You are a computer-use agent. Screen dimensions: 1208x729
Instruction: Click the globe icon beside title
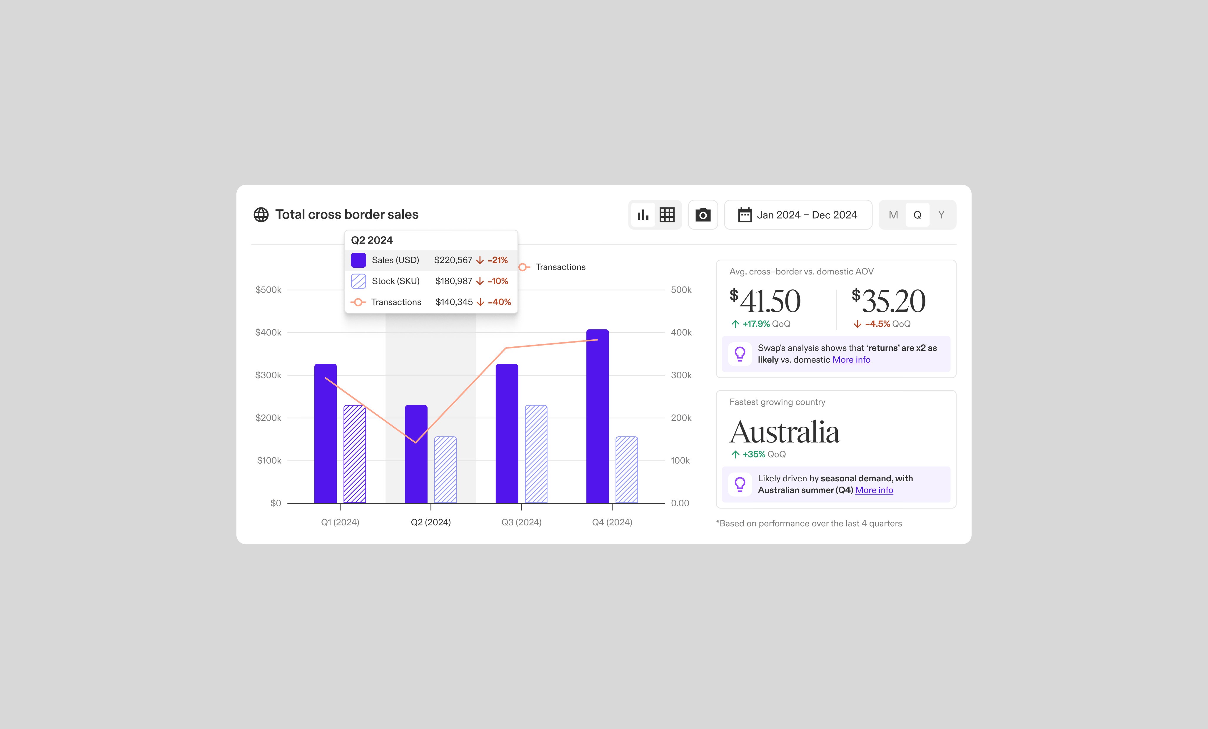pyautogui.click(x=261, y=214)
